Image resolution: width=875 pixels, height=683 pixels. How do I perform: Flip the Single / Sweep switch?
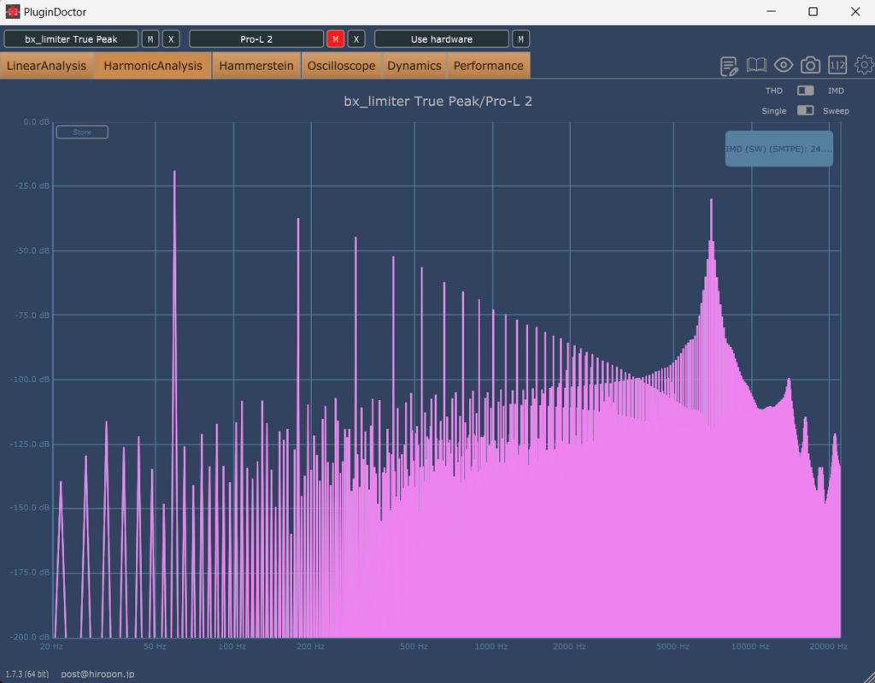(805, 110)
